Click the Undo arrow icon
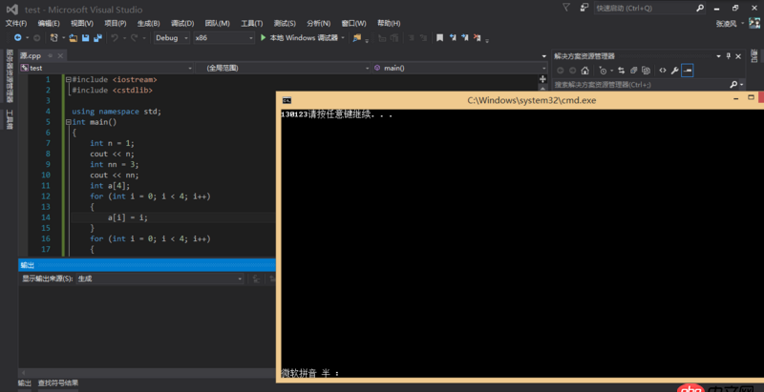Viewport: 764px width, 392px height. click(115, 38)
